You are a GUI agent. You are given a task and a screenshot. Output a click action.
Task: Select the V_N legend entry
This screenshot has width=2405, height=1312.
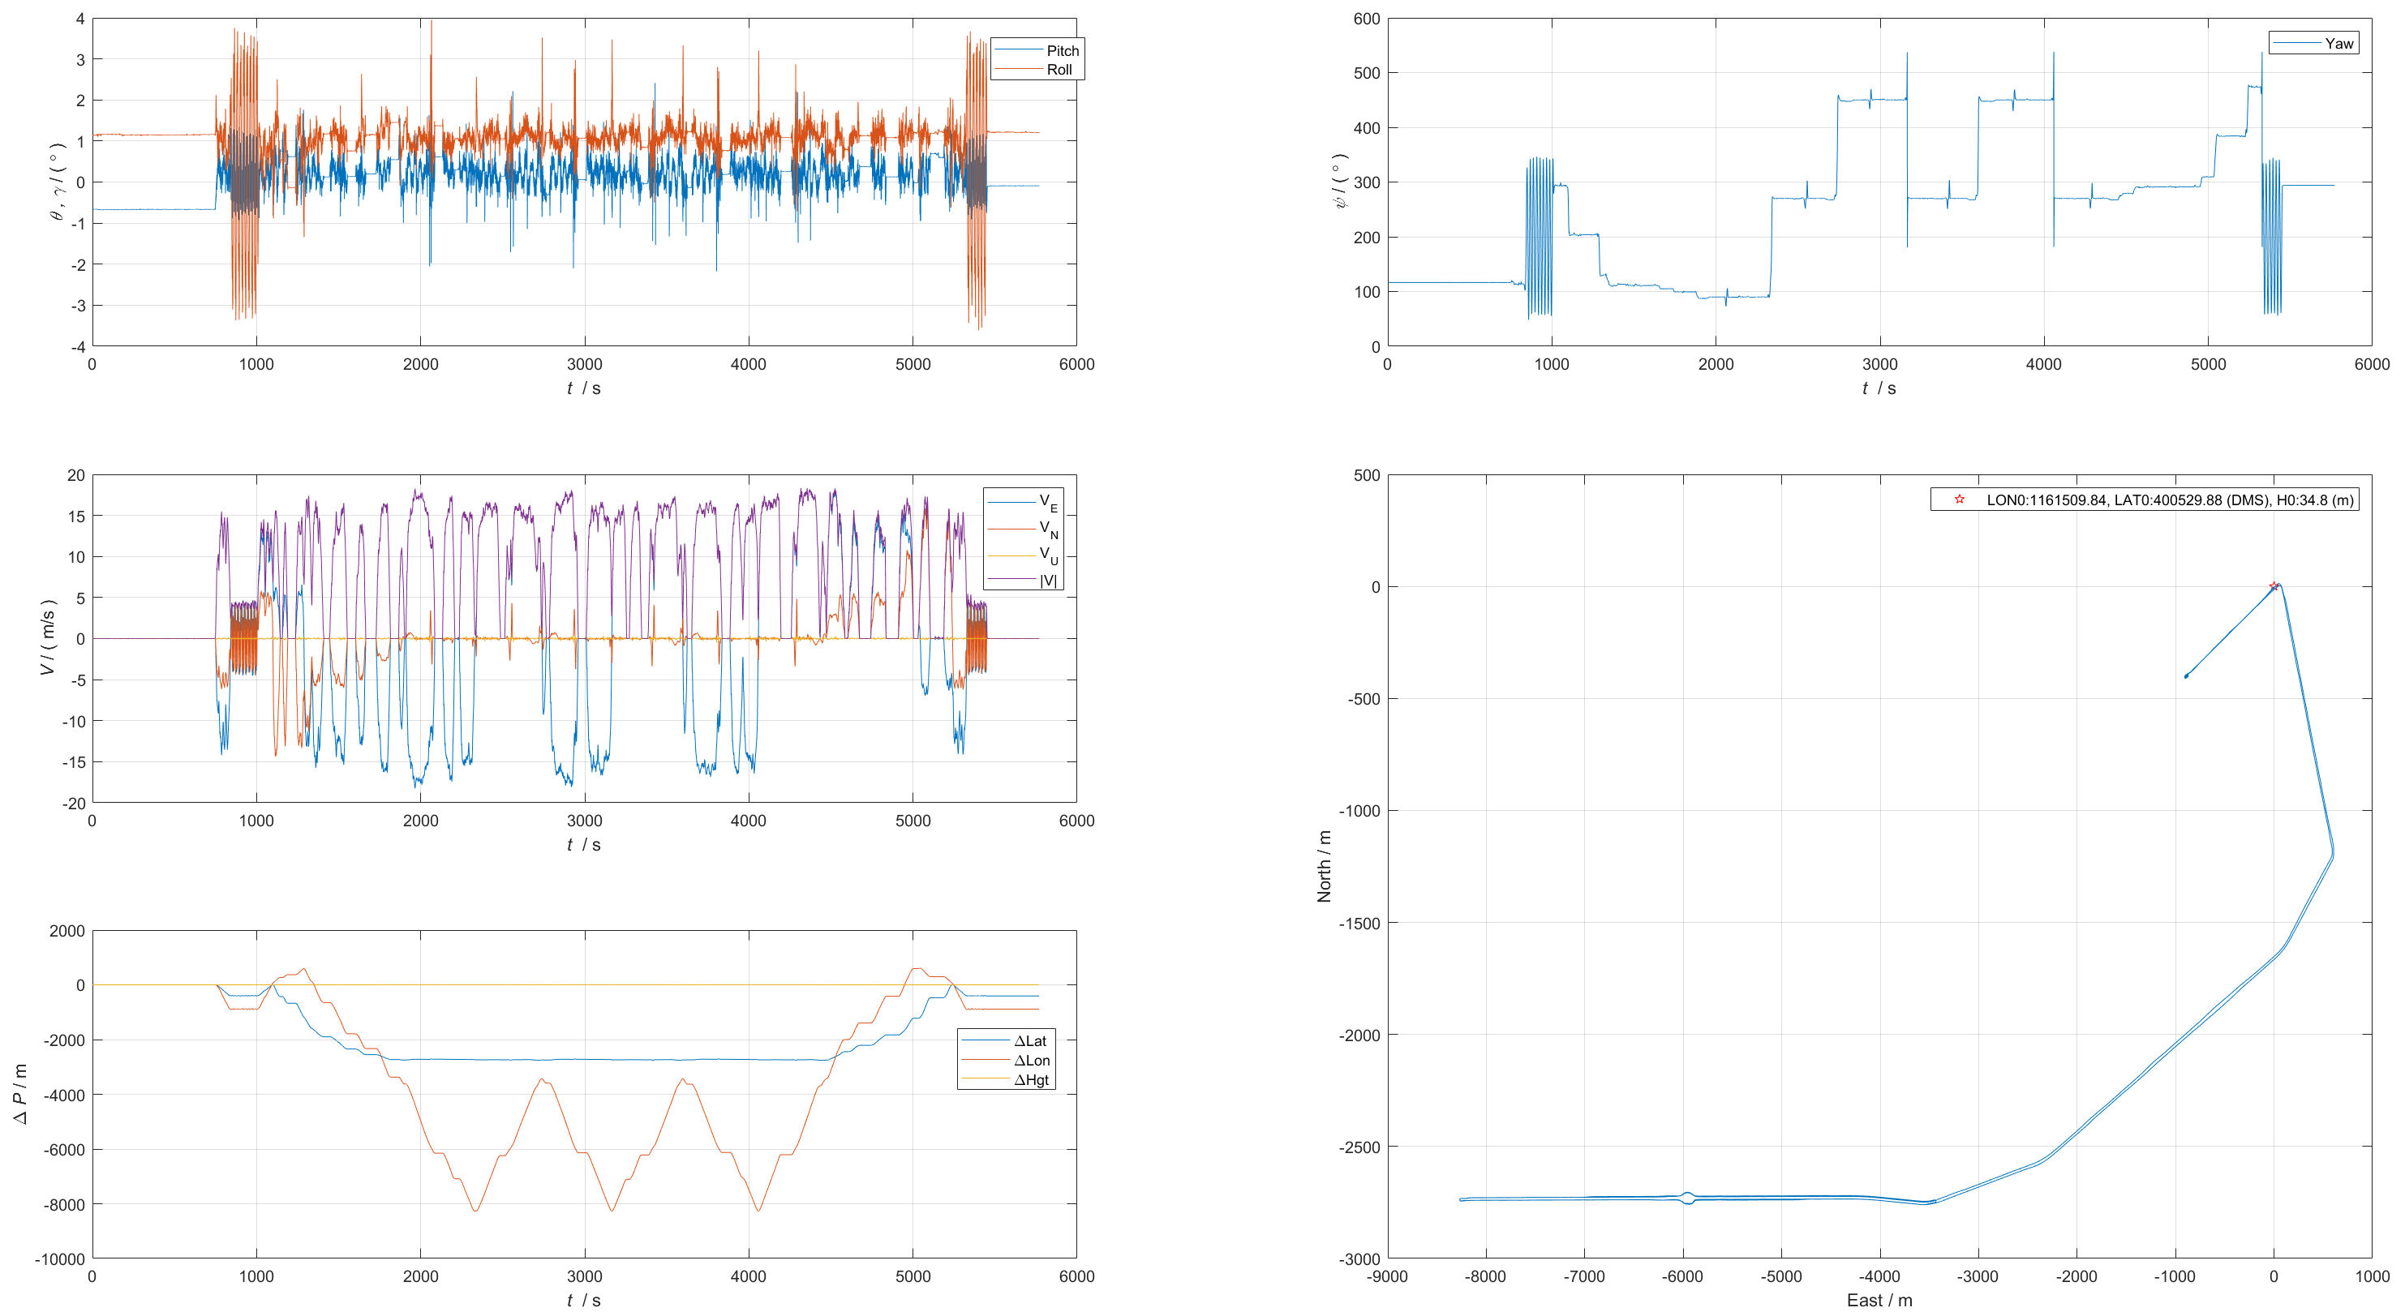click(x=1024, y=528)
